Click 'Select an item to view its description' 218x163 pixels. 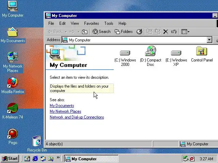79,77
